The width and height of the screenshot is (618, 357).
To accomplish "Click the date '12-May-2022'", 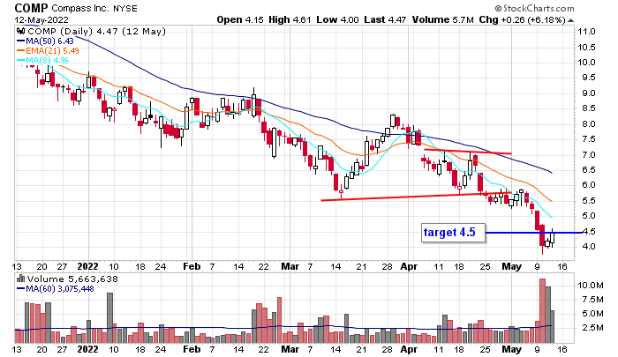I will tap(41, 19).
